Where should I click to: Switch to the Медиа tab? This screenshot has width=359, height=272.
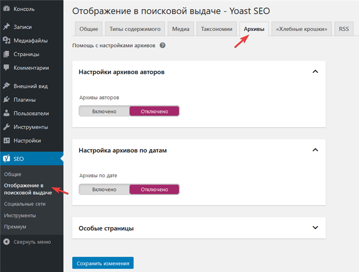[x=181, y=29]
